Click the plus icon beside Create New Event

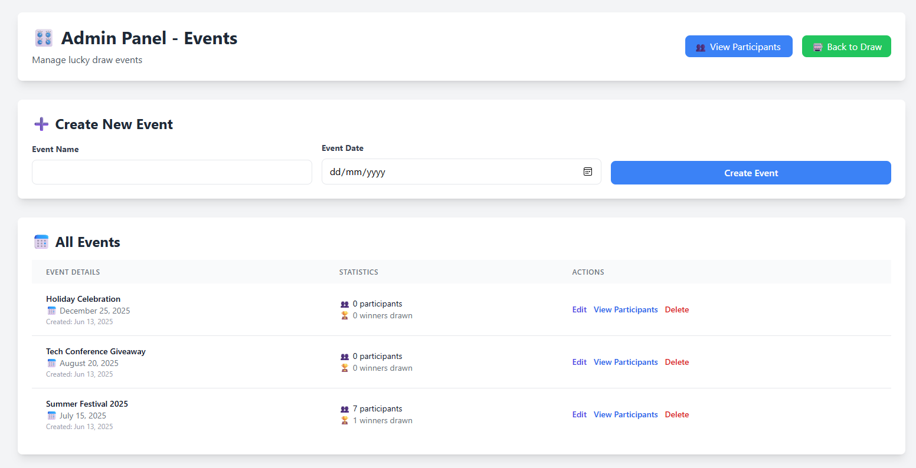tap(41, 124)
